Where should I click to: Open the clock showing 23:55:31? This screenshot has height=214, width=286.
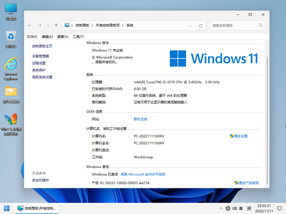click(264, 208)
